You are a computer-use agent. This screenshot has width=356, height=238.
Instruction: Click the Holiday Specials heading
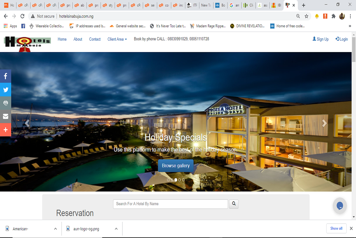pyautogui.click(x=176, y=137)
